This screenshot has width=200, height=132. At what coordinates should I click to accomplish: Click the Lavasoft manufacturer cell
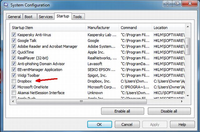[x=95, y=64]
